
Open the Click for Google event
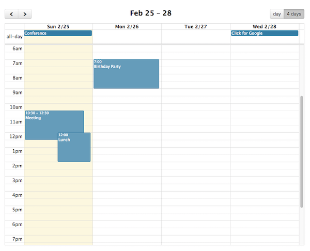[x=265, y=33]
